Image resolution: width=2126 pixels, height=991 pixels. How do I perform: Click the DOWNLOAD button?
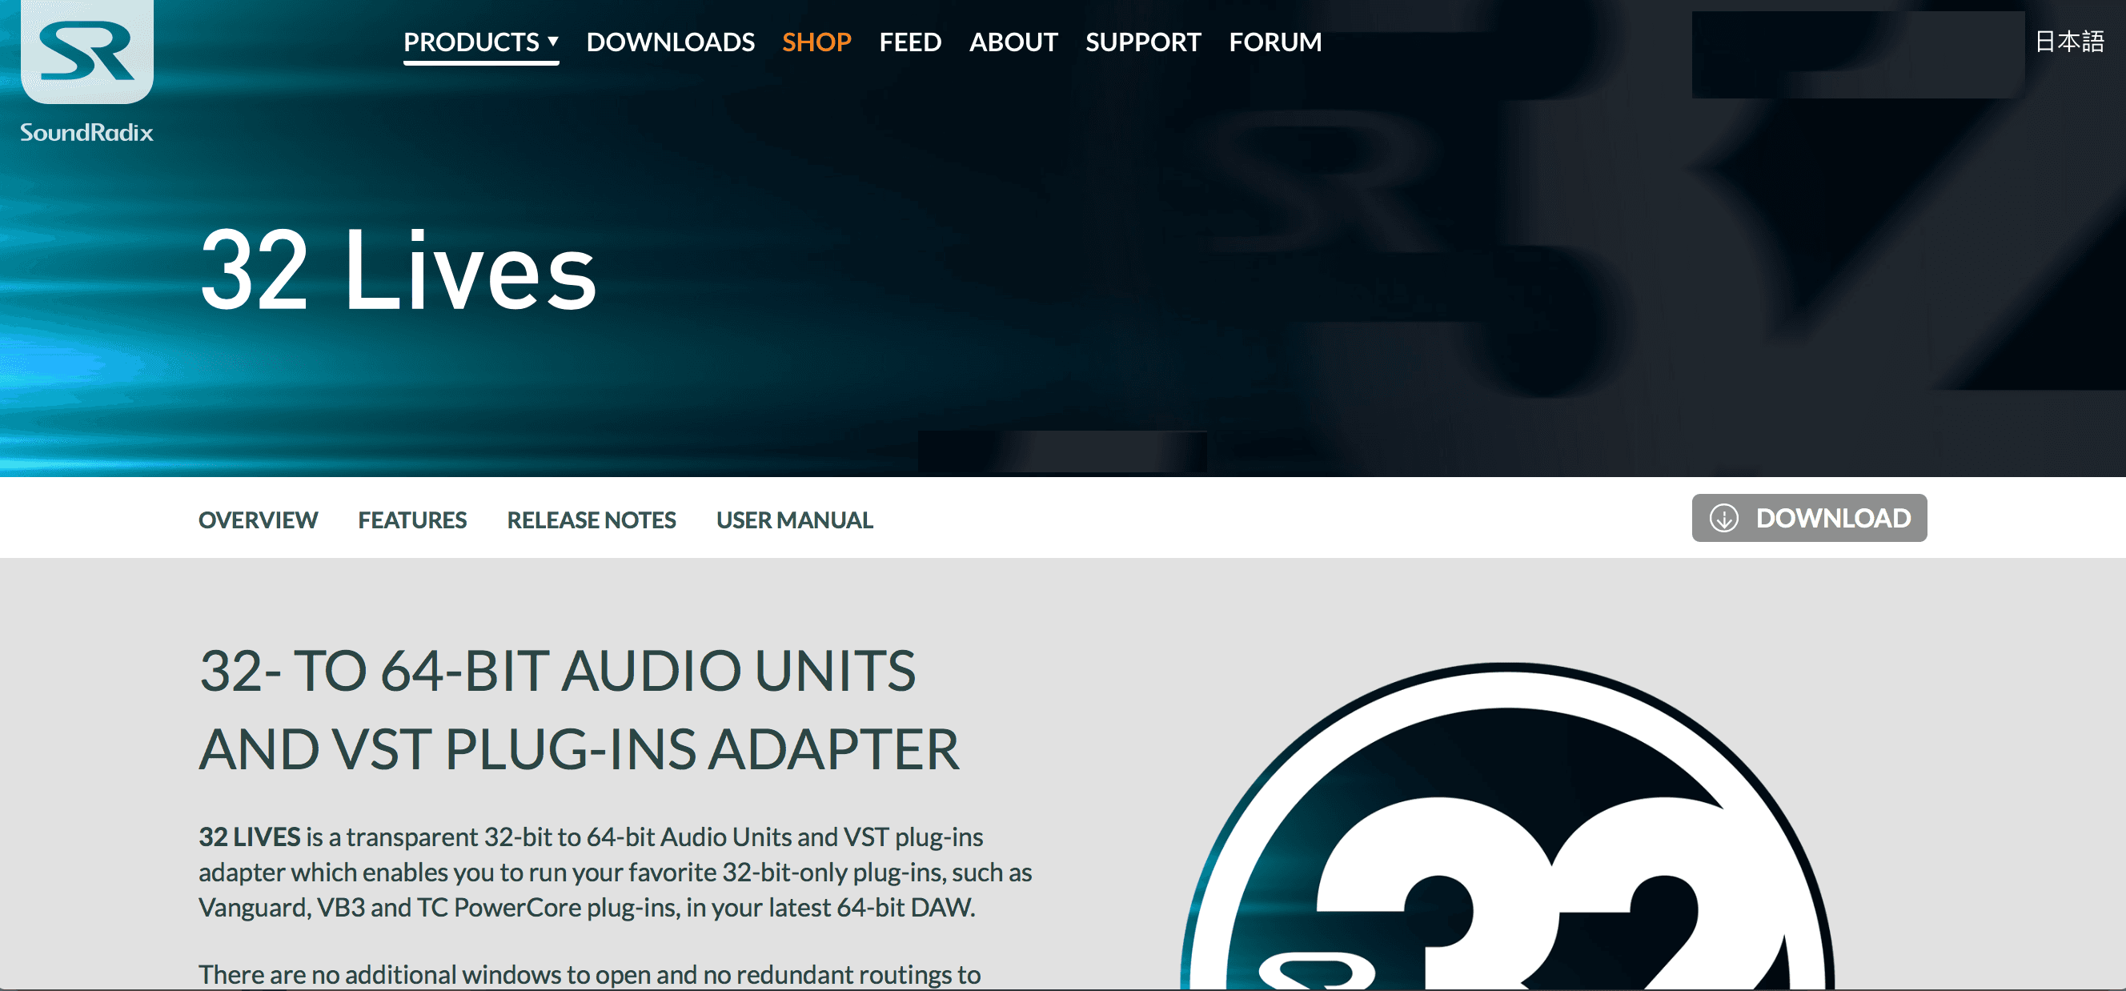coord(1810,518)
